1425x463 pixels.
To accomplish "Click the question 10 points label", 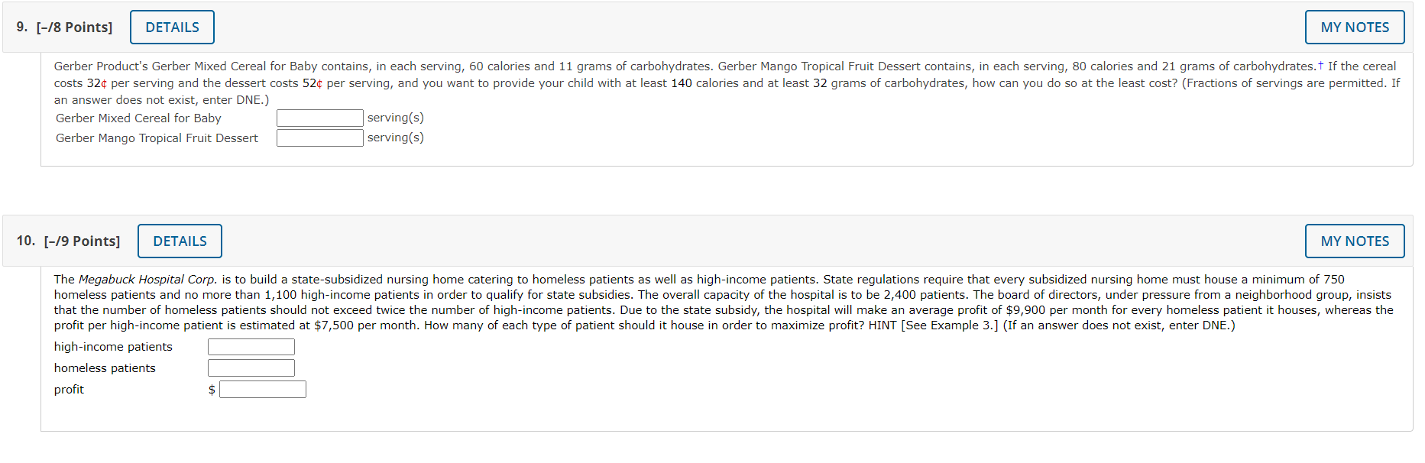I will (82, 241).
